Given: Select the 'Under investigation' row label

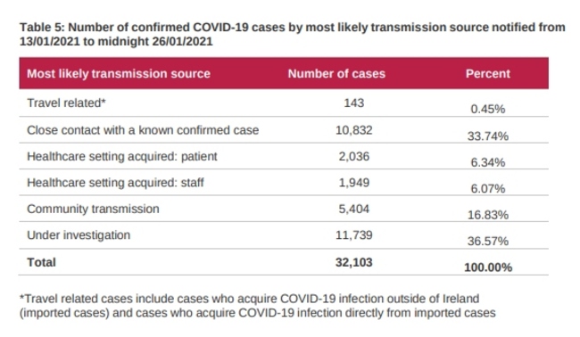Looking at the screenshot, I should [x=79, y=235].
